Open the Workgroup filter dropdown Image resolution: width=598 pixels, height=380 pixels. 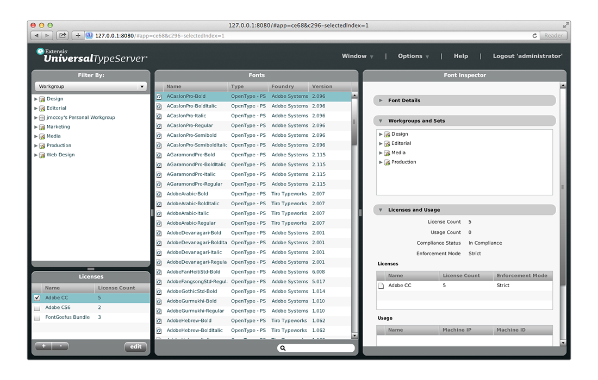click(x=91, y=87)
